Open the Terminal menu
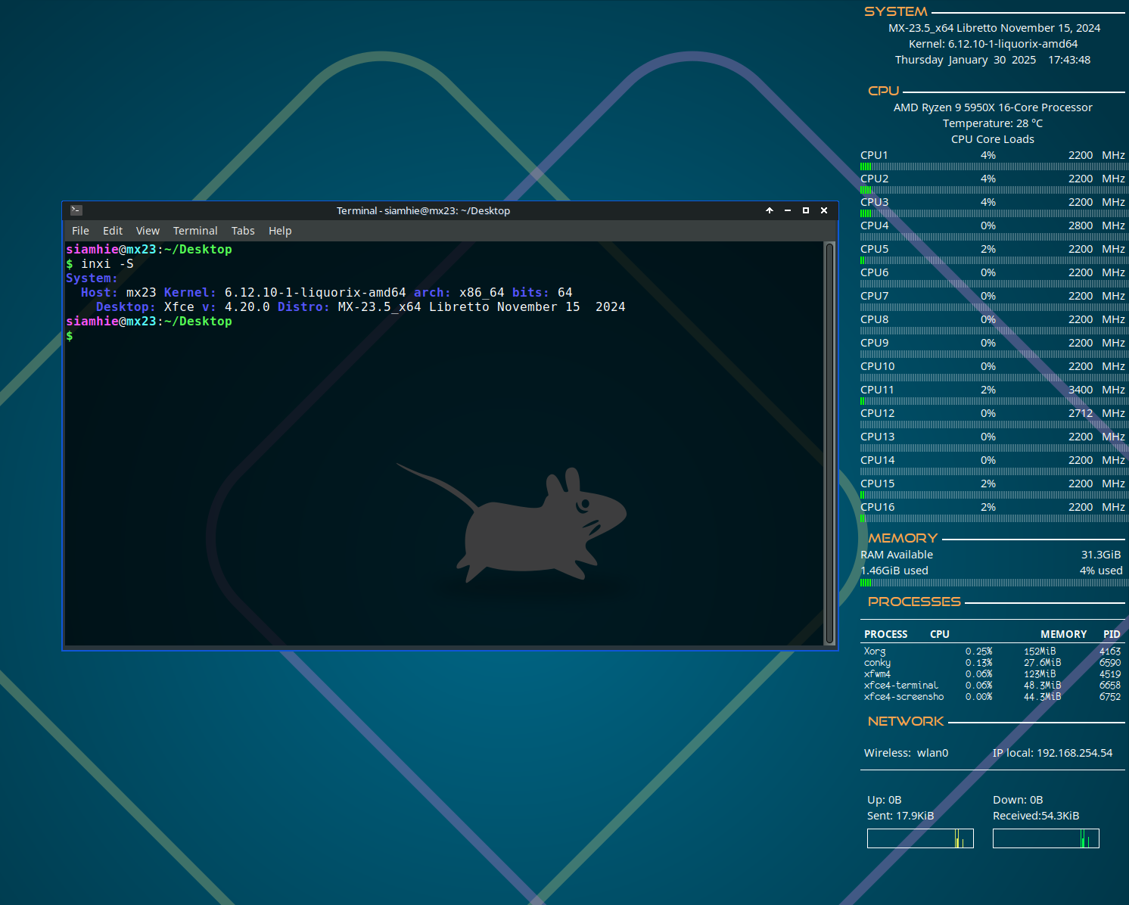Viewport: 1129px width, 905px height. (195, 231)
